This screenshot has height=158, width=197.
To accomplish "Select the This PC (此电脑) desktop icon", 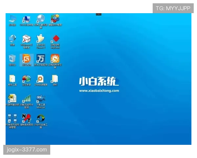I will click(x=12, y=20).
